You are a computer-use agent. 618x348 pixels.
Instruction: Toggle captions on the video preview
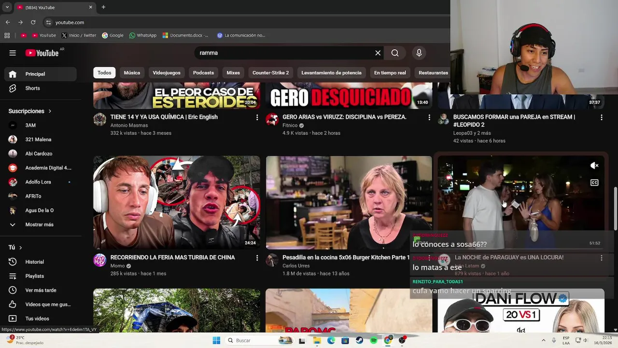[x=594, y=183]
